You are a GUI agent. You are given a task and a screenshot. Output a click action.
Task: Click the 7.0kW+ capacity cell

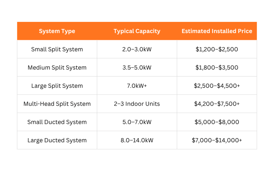pos(137,86)
